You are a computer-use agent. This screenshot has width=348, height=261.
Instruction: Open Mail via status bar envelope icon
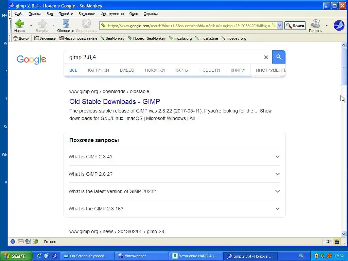coord(21,242)
